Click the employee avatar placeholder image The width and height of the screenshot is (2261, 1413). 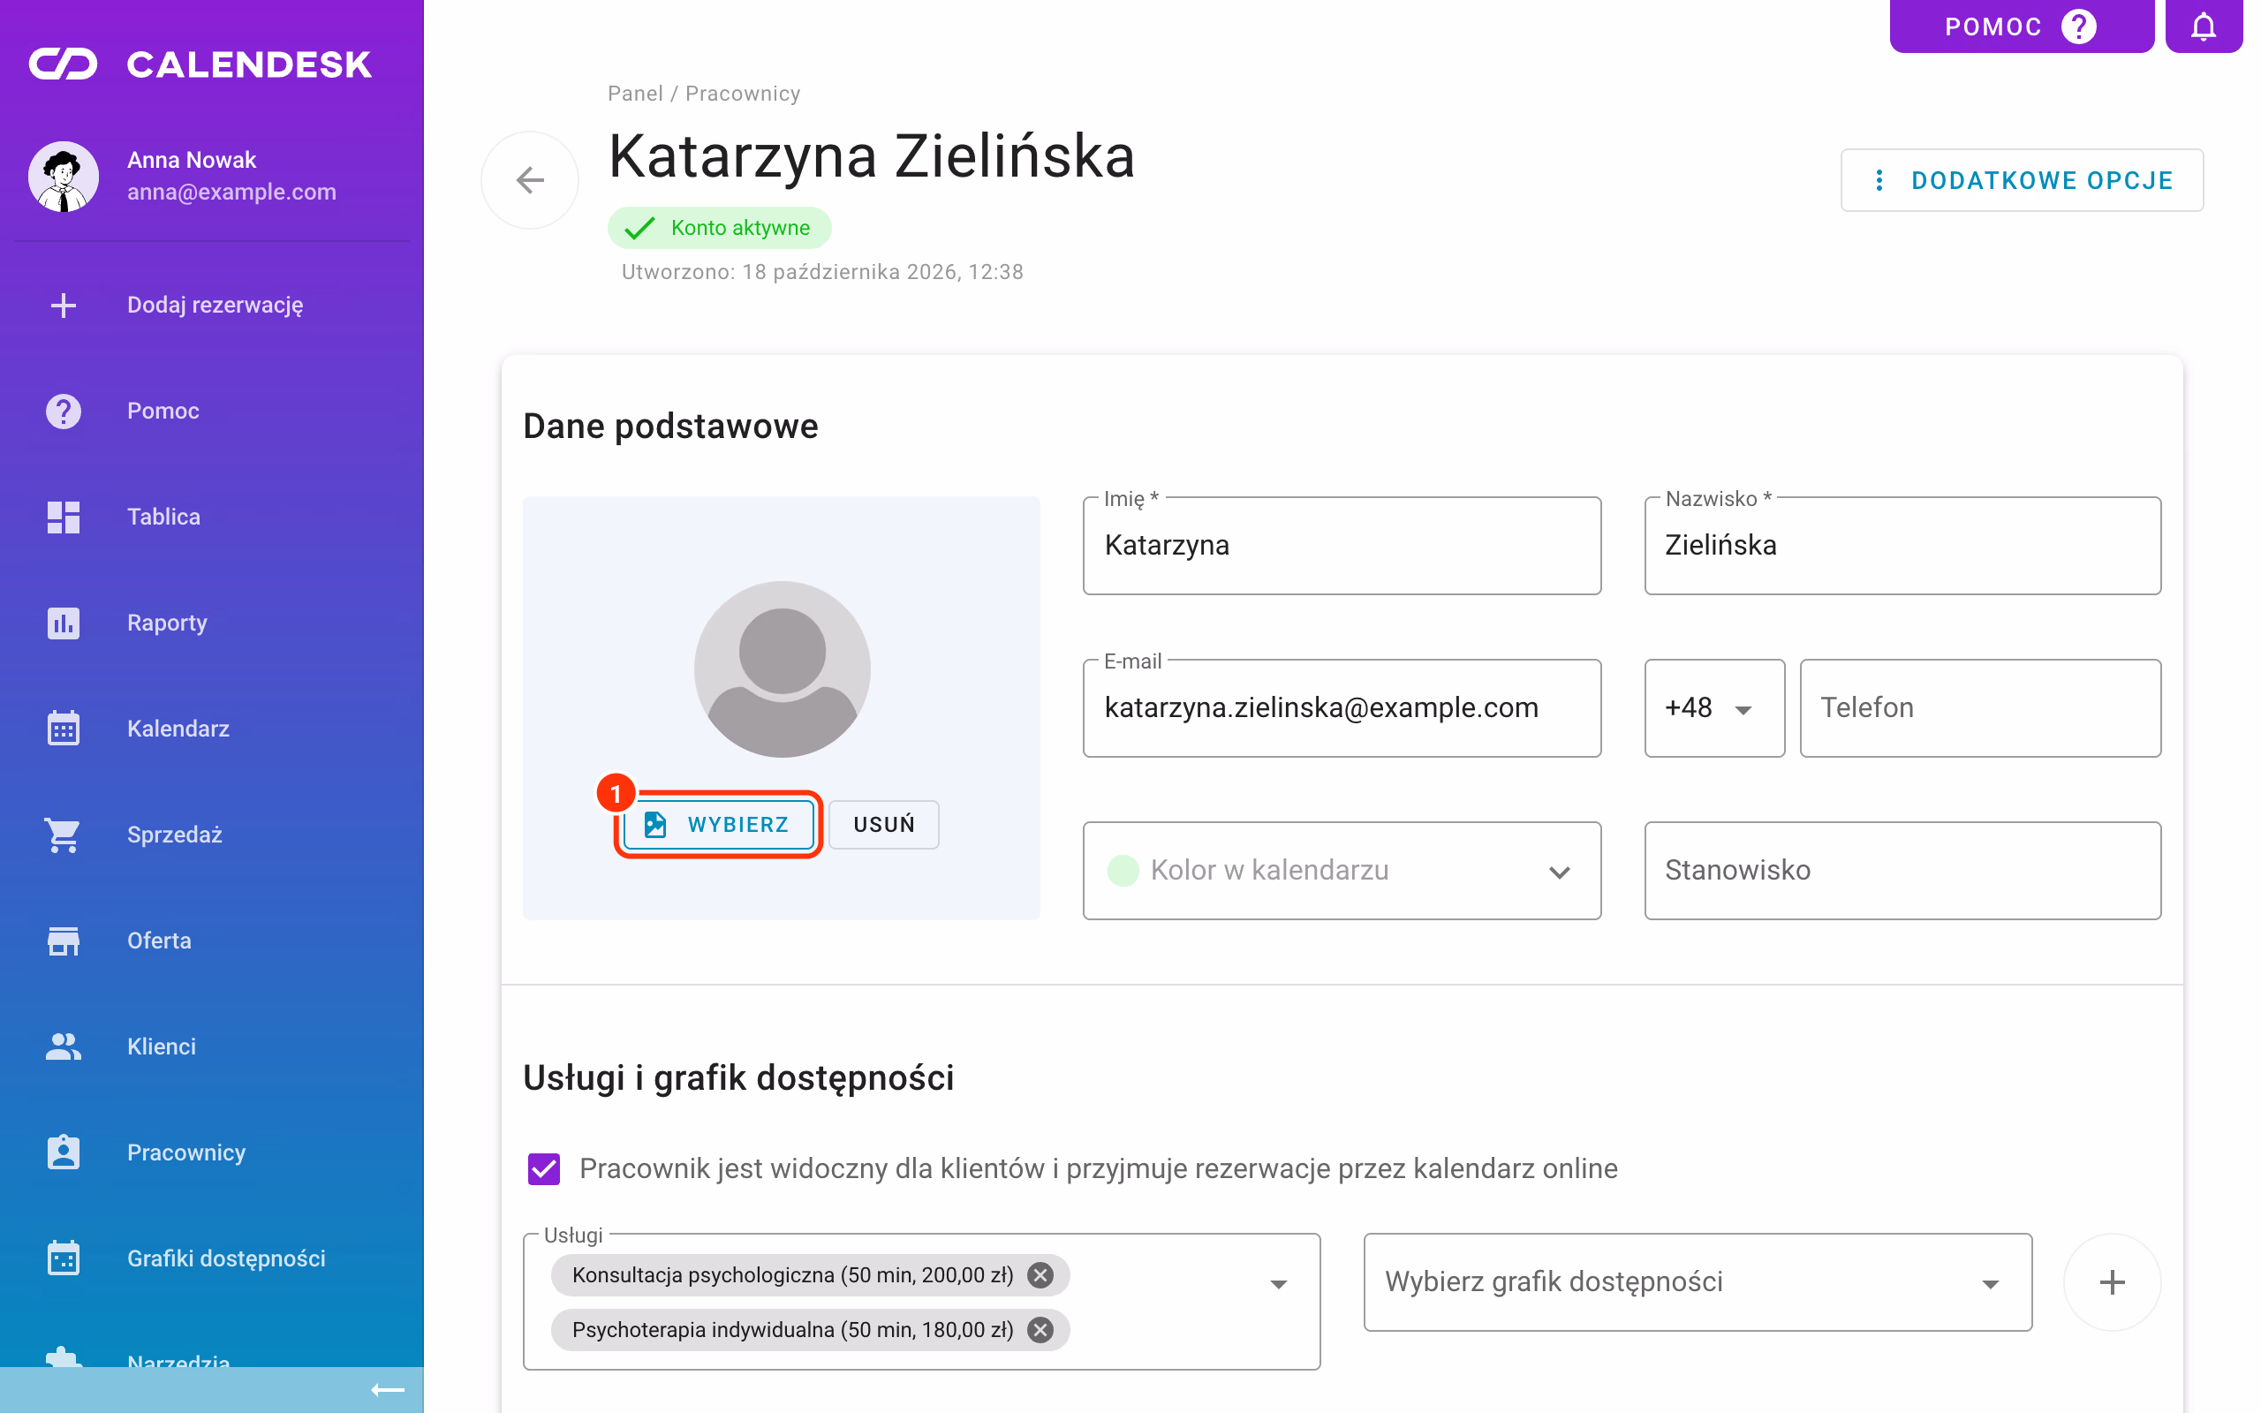(x=782, y=669)
